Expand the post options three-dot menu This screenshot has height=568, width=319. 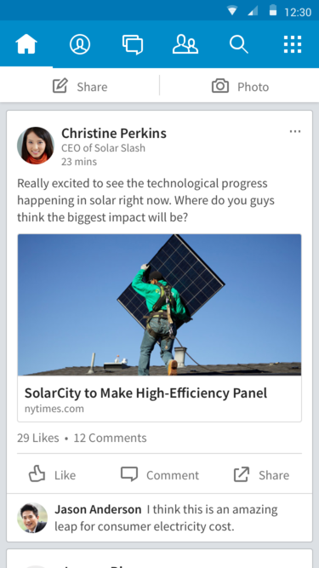295,131
